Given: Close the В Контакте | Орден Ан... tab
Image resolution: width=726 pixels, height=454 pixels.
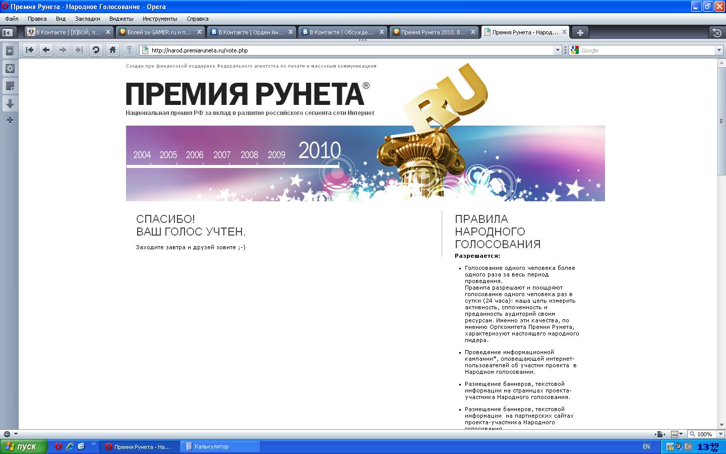Looking at the screenshot, I should (x=290, y=32).
